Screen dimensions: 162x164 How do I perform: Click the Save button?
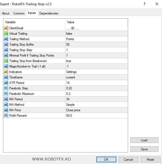(x=144, y=149)
